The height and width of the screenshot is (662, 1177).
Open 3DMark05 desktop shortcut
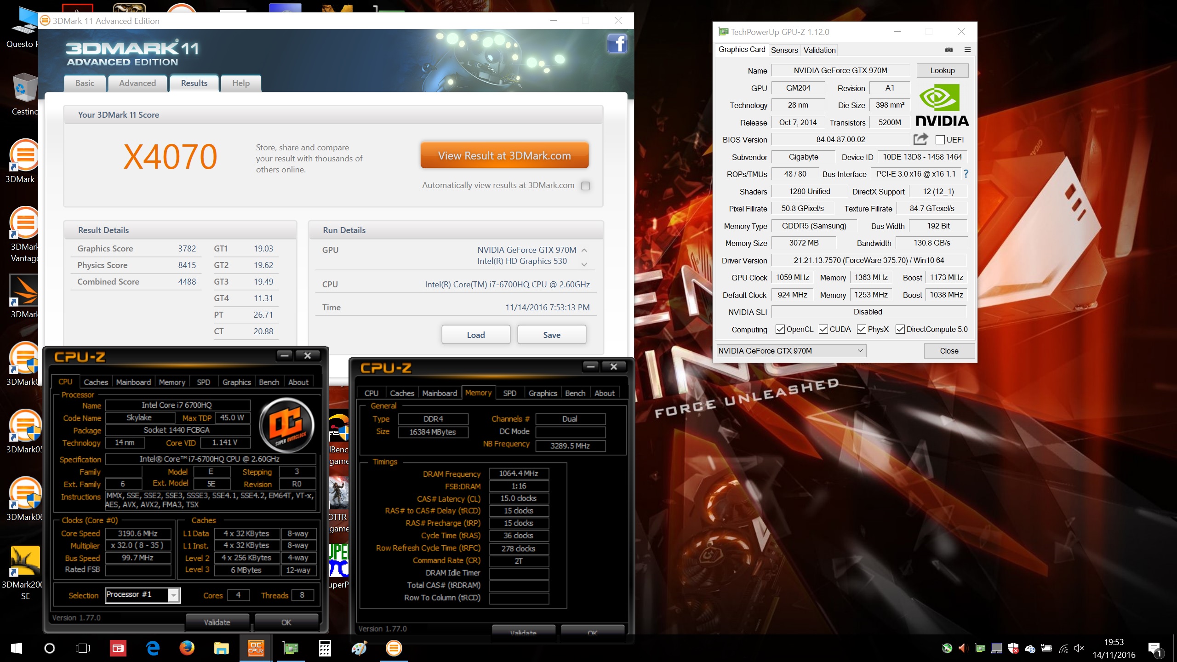coord(24,431)
